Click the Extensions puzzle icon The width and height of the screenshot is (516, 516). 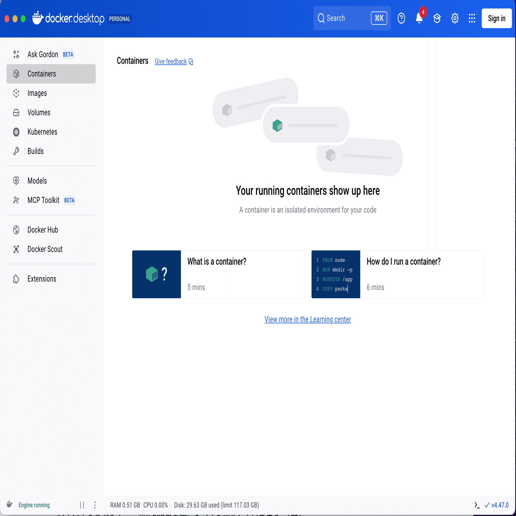coord(16,279)
